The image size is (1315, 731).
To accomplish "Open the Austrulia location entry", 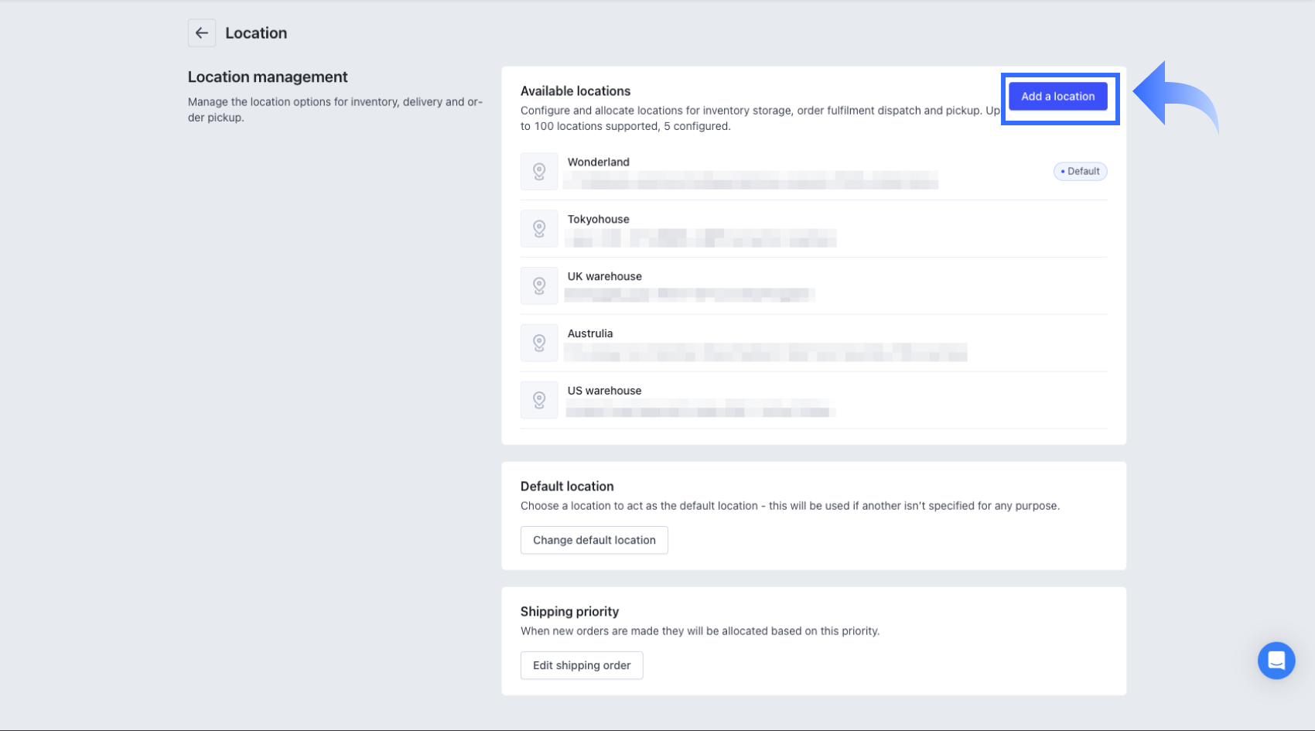I will 589,334.
